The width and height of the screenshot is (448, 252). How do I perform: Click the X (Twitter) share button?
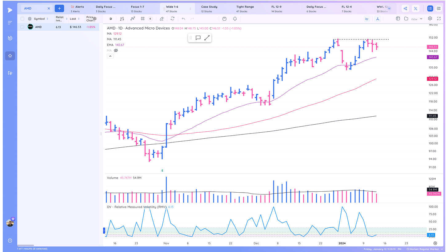click(416, 9)
